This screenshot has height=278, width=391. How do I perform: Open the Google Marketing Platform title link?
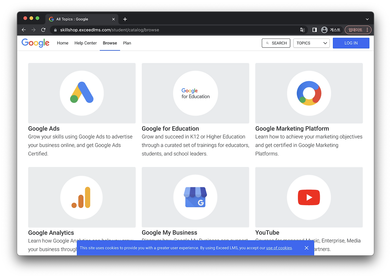tap(292, 129)
